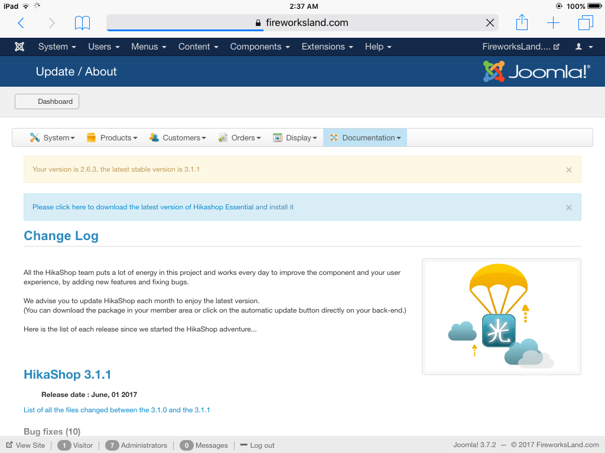Viewport: 605px width, 453px height.
Task: Click the HikaShop parachute illustration
Action: (501, 317)
